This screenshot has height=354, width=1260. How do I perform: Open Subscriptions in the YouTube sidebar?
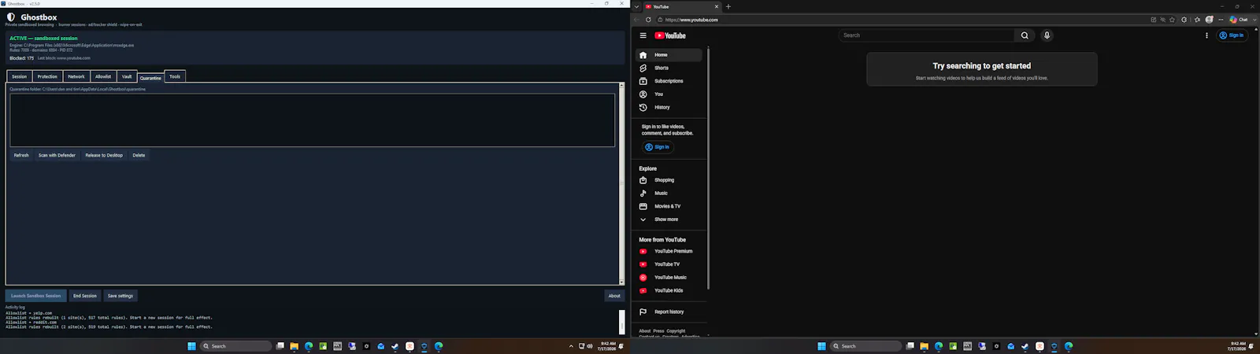pos(669,81)
